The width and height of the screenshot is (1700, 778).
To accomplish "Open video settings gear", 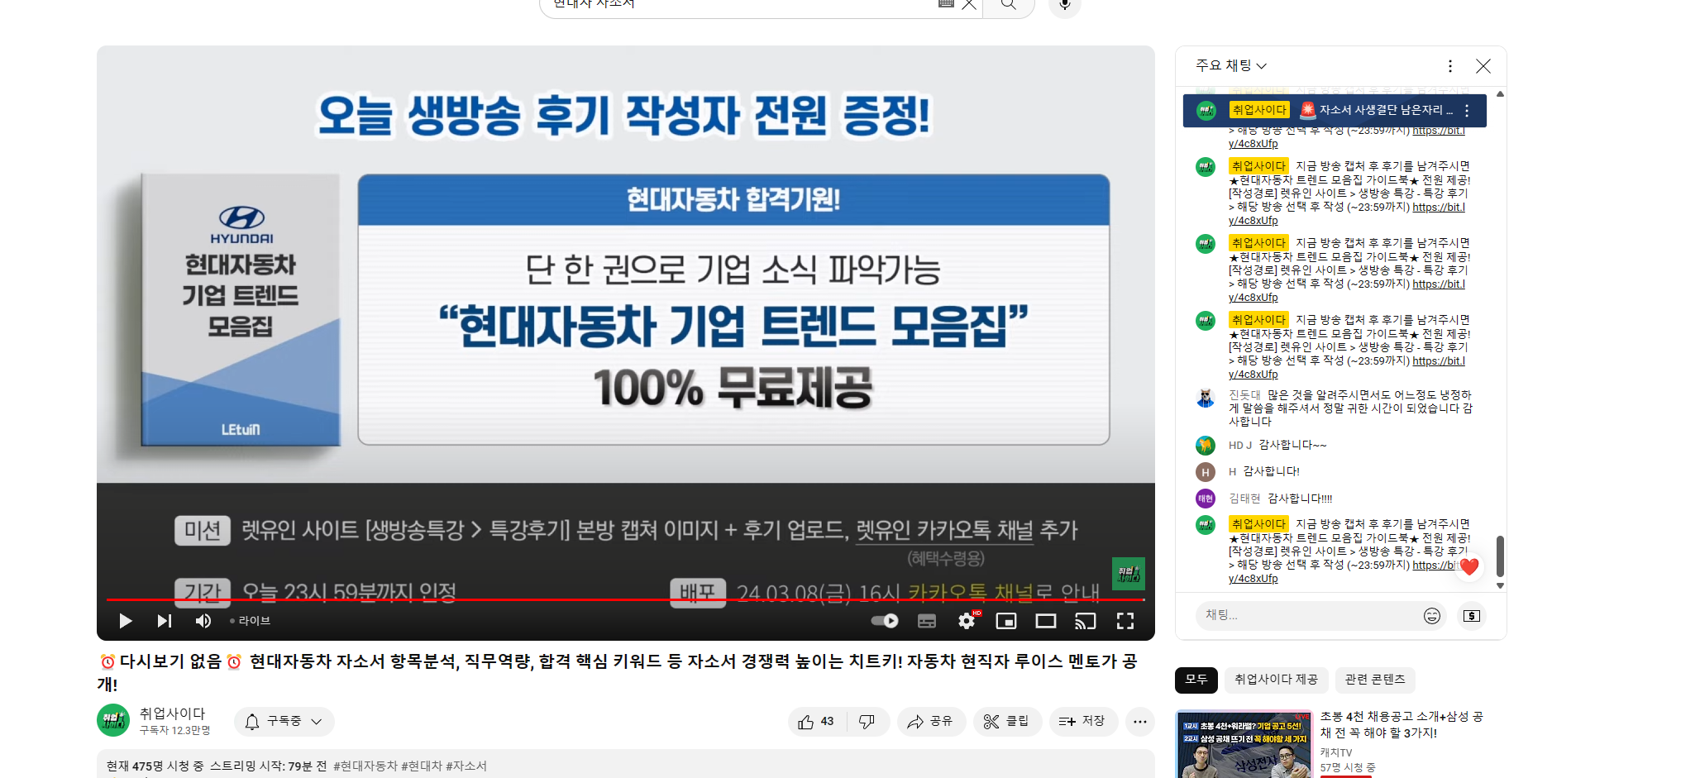I will [967, 621].
